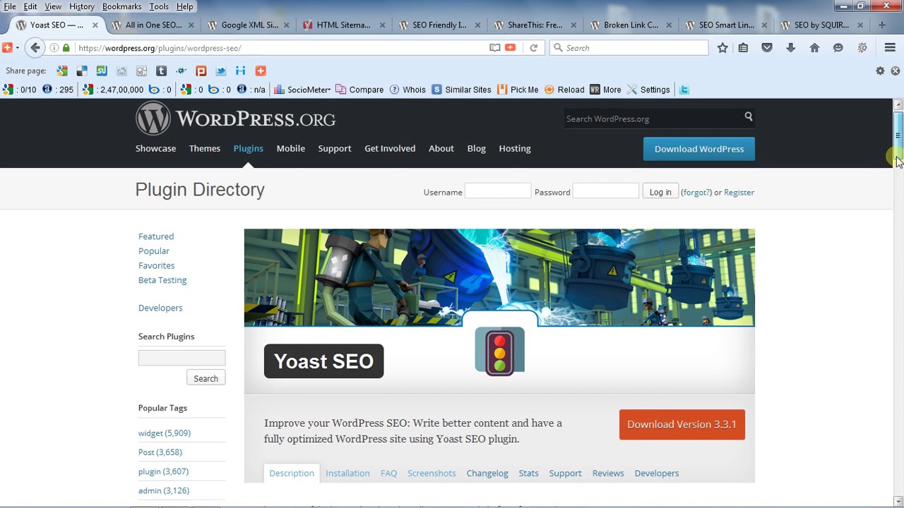
Task: Share page on Reddit
Action: (x=121, y=71)
